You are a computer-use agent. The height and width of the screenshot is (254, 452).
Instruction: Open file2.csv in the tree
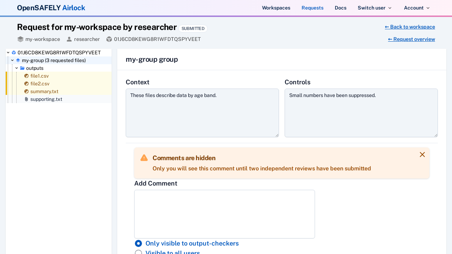pyautogui.click(x=40, y=84)
